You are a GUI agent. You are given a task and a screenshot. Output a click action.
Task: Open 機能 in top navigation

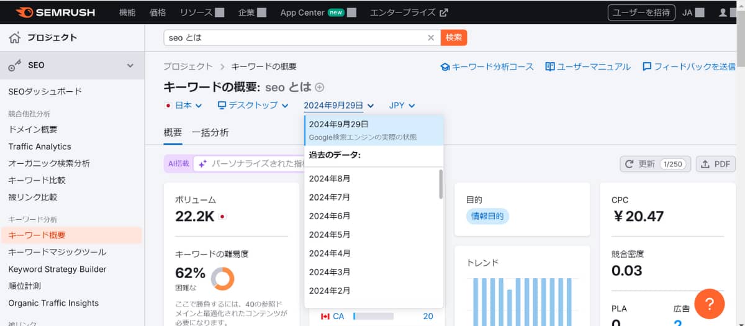coord(127,12)
